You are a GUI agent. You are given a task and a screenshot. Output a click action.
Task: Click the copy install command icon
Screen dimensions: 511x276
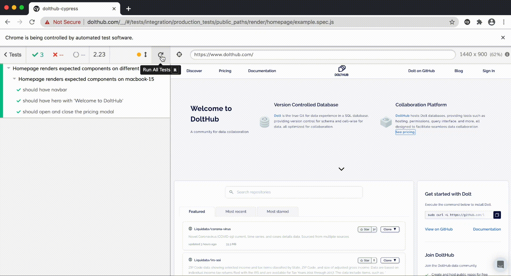pyautogui.click(x=497, y=215)
